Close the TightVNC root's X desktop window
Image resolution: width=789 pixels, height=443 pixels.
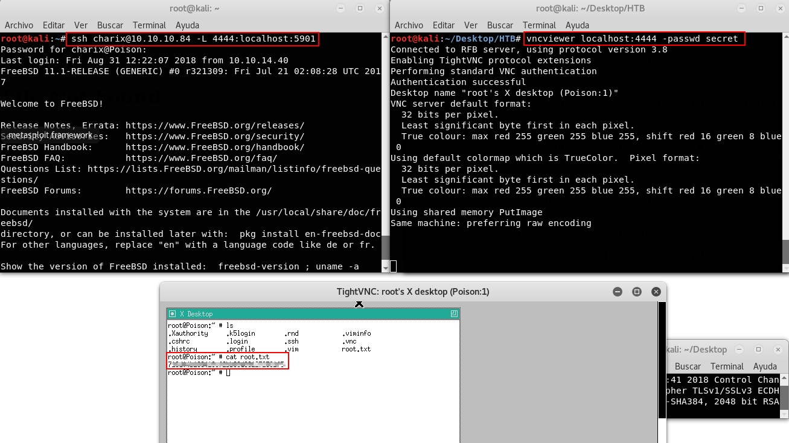click(656, 292)
